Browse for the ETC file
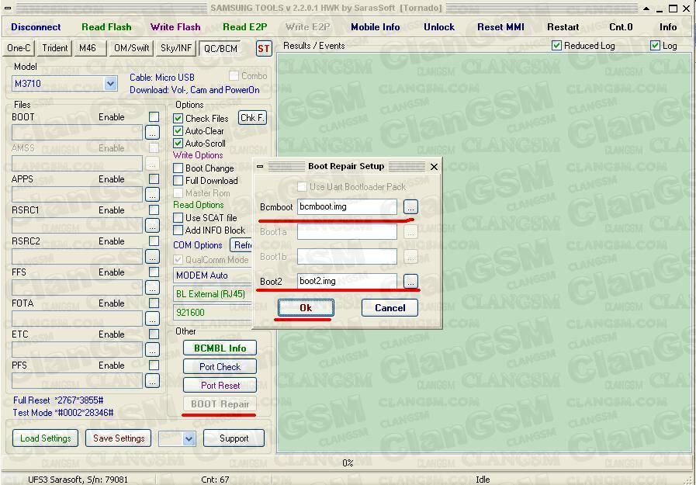Screen dimensions: 696x485 click(x=152, y=350)
